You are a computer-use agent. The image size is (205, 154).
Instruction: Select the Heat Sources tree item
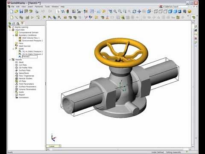pyautogui.click(x=24, y=46)
